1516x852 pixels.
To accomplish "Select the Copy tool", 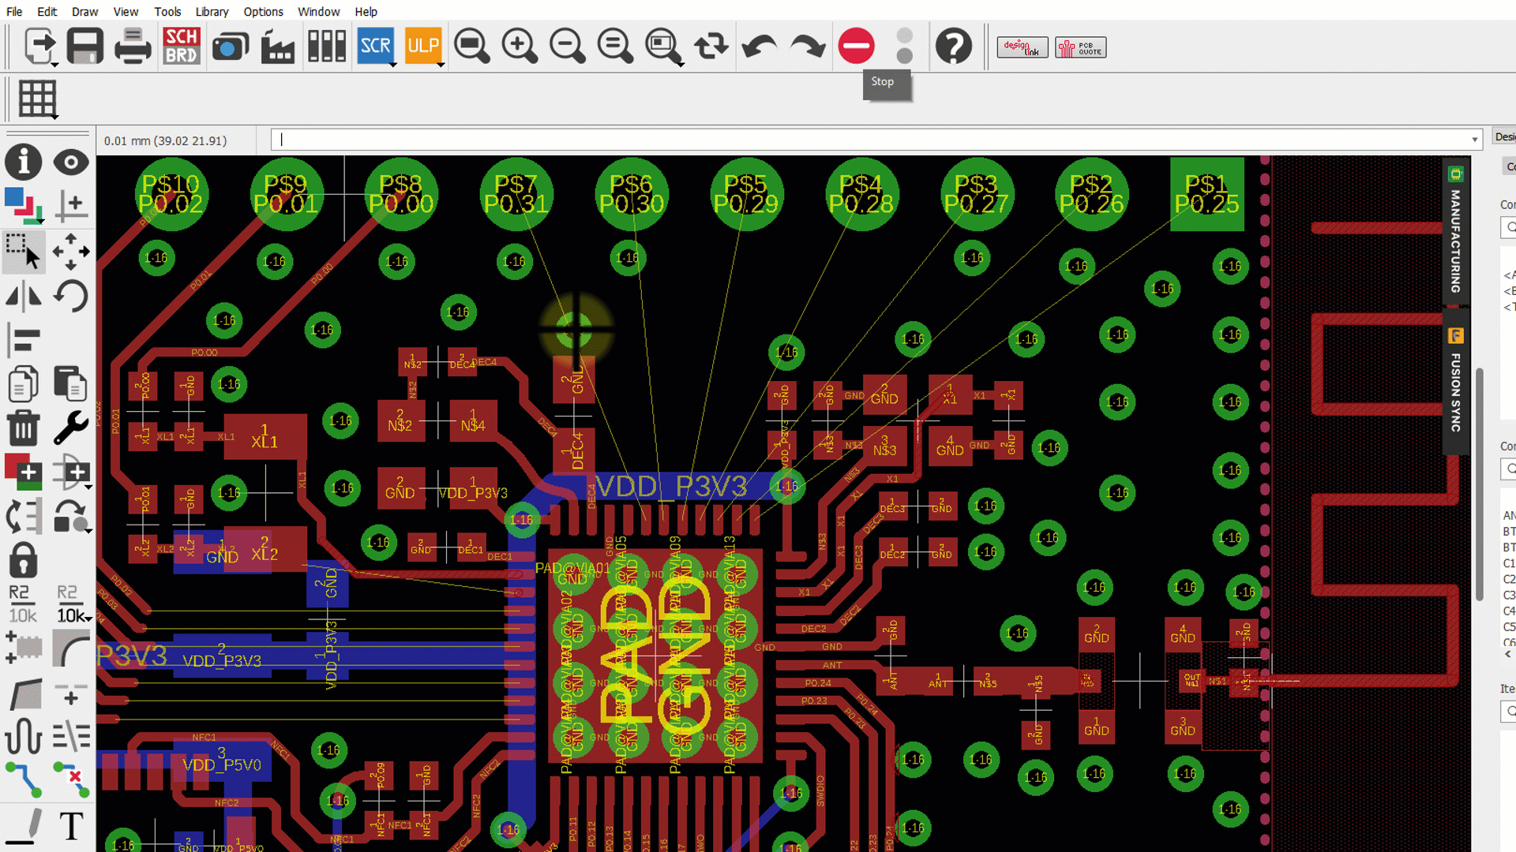I will pyautogui.click(x=24, y=384).
